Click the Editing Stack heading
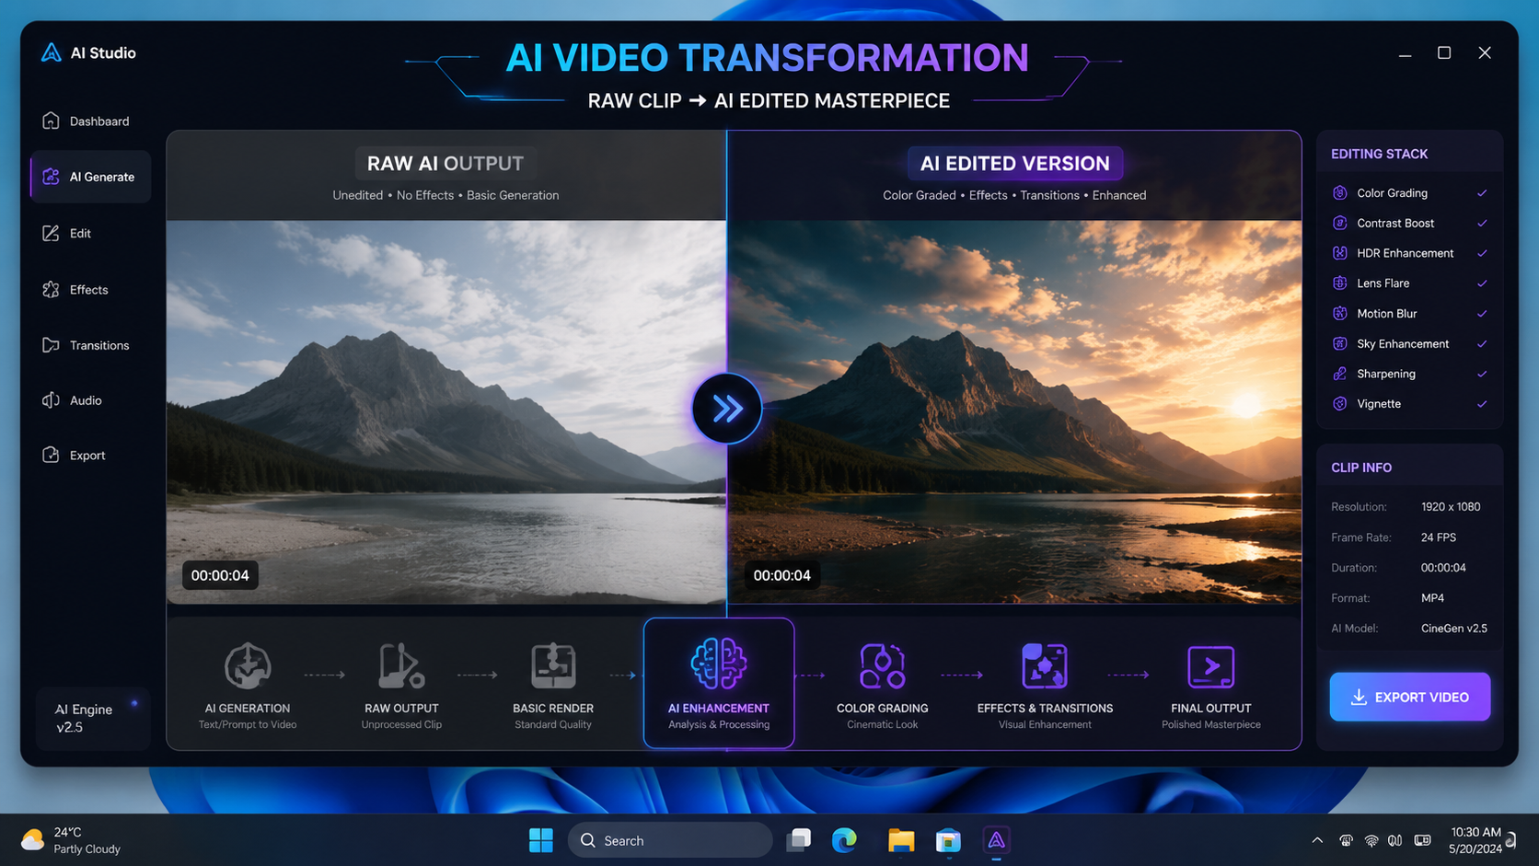The width and height of the screenshot is (1539, 866). 1380,154
